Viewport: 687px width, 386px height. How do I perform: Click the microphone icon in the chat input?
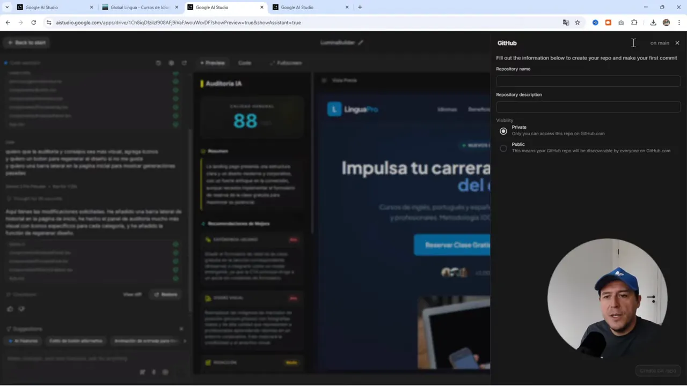point(154,372)
